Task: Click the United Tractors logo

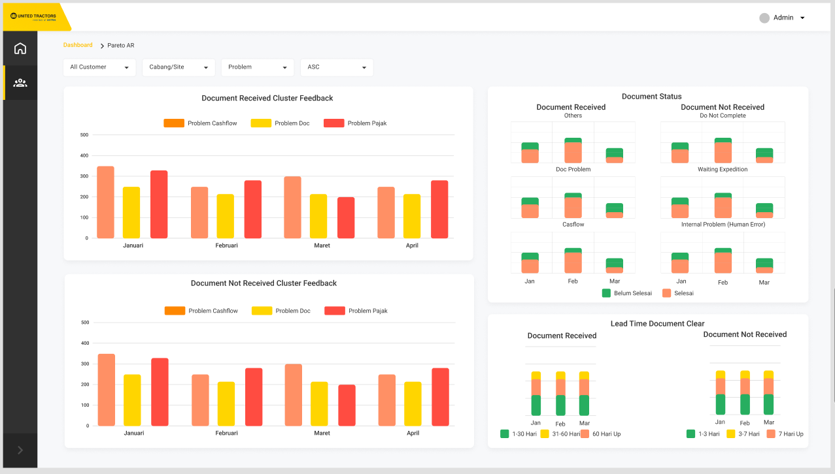Action: 33,16
